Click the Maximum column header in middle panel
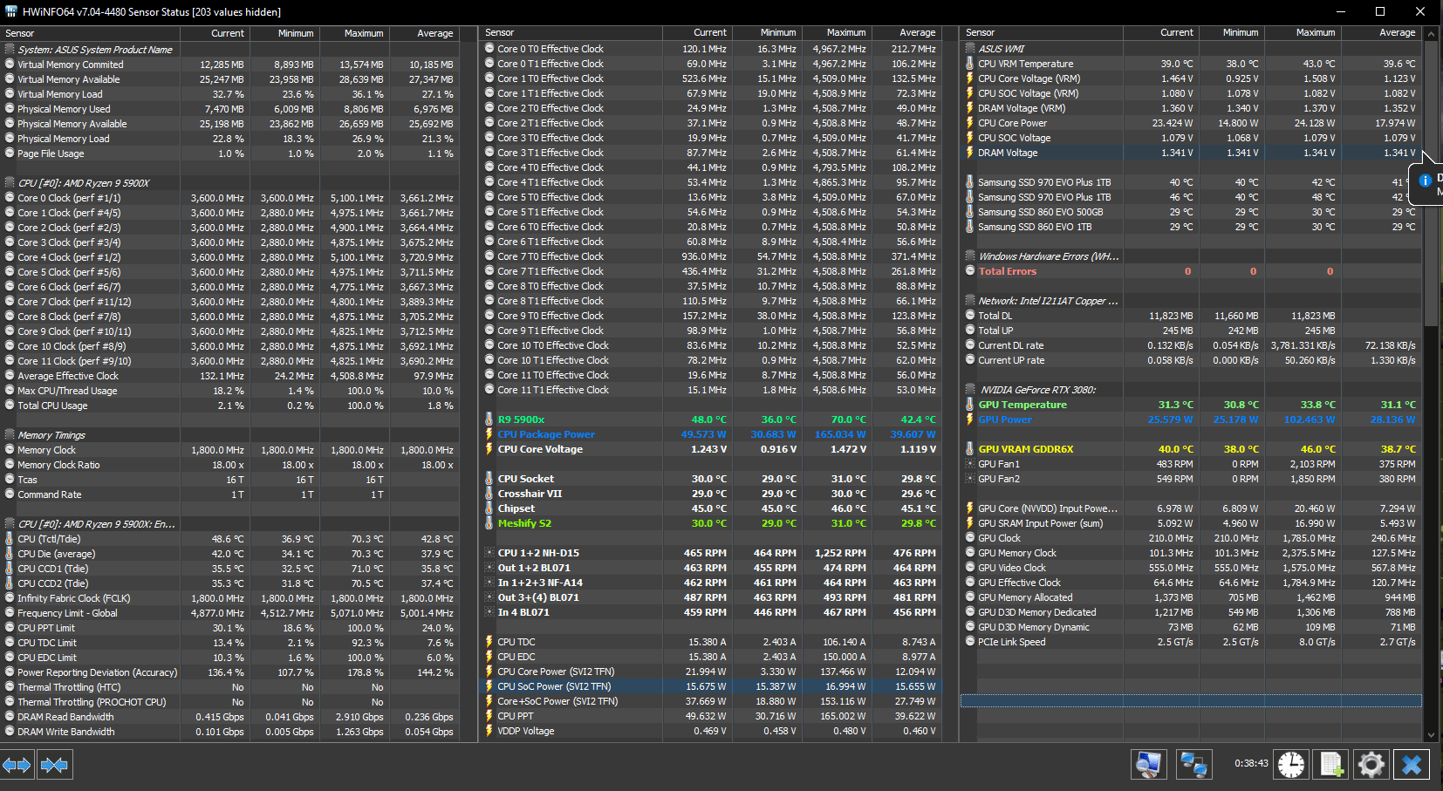The height and width of the screenshot is (791, 1443). [x=837, y=32]
